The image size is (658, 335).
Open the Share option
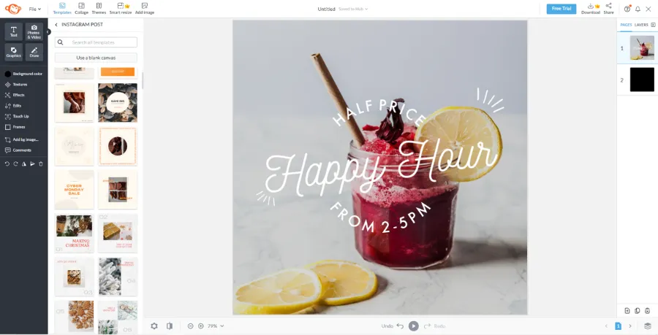point(608,8)
